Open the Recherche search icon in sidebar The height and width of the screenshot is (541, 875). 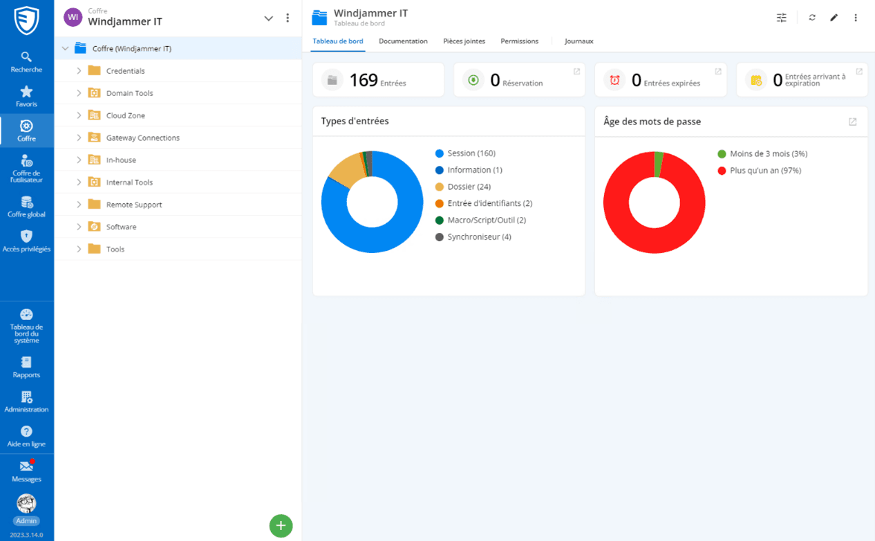[26, 61]
